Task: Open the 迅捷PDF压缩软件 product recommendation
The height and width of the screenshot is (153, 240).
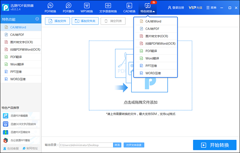Action: (x=21, y=132)
